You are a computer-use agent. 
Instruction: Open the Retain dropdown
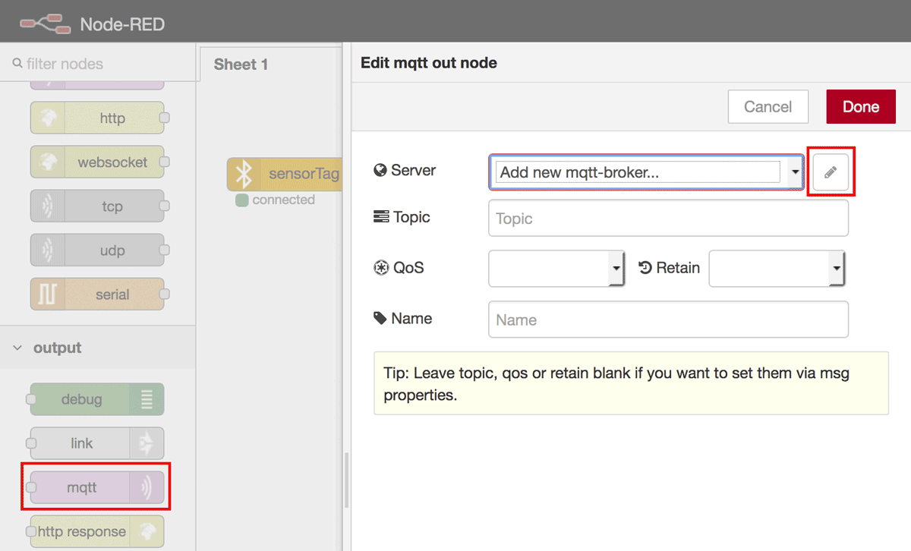(x=777, y=269)
